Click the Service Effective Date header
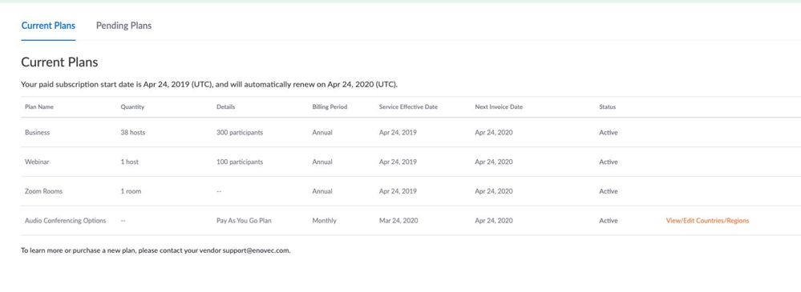 (x=408, y=107)
